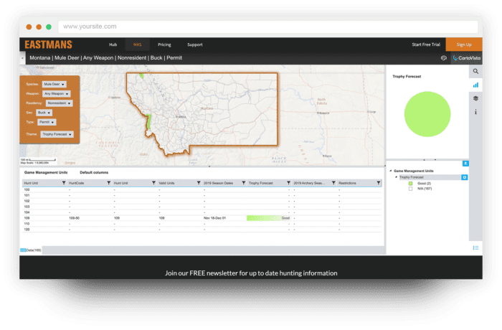Open the Pricing menu item

(164, 44)
